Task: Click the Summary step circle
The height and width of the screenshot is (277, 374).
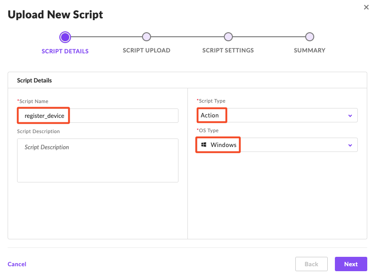Action: point(309,37)
